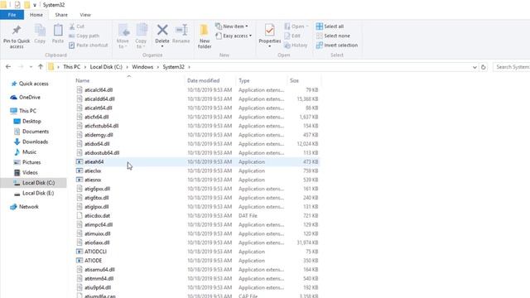Open the Easy access dropdown
Image resolution: width=530 pixels, height=298 pixels.
click(234, 36)
